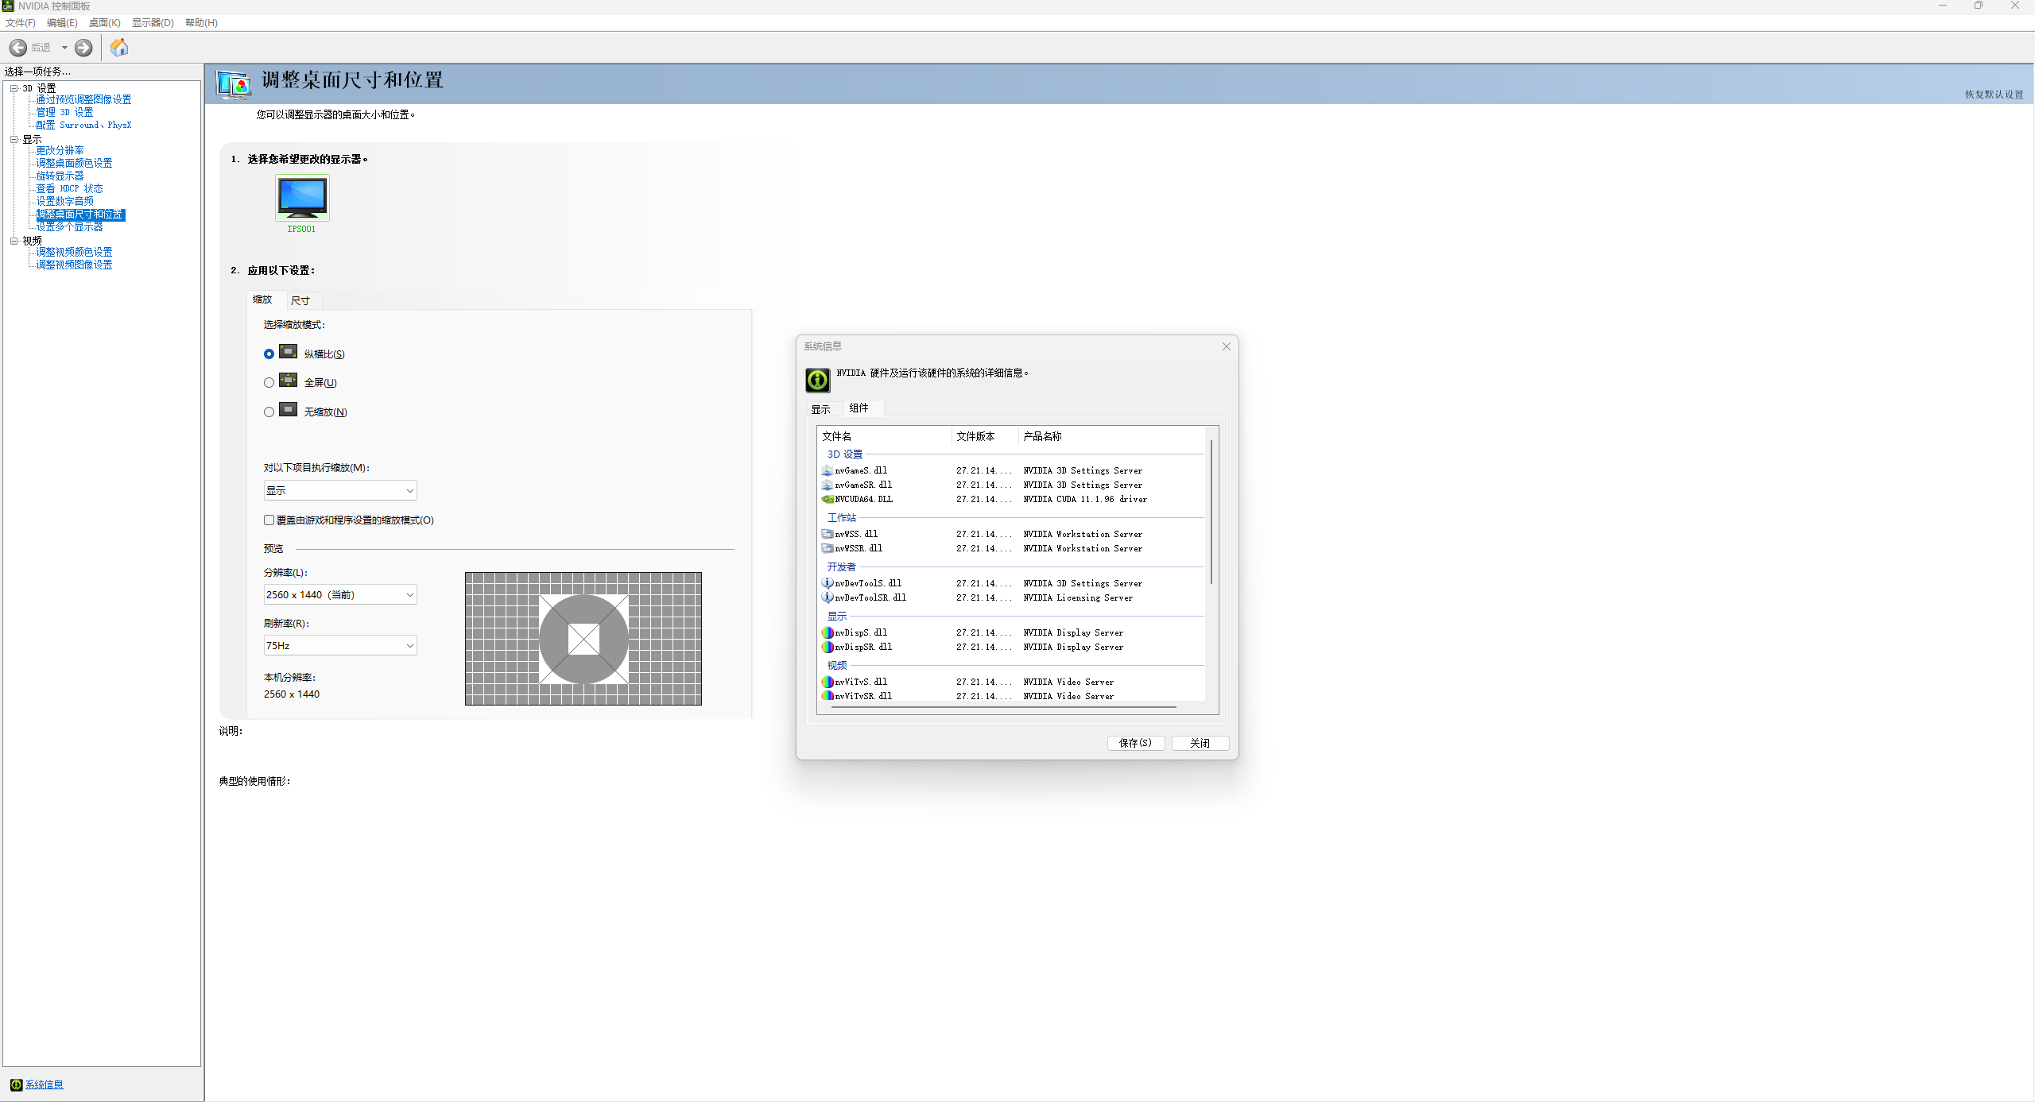Image resolution: width=2035 pixels, height=1102 pixels.
Task: Click the green system information icon at bottom left
Action: coord(16,1085)
